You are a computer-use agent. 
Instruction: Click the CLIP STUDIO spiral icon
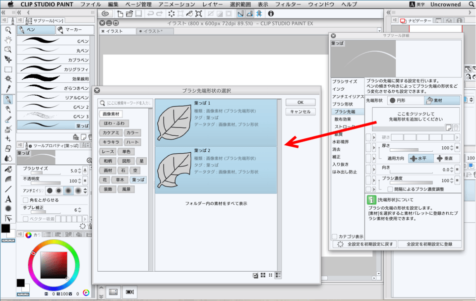pos(105,13)
